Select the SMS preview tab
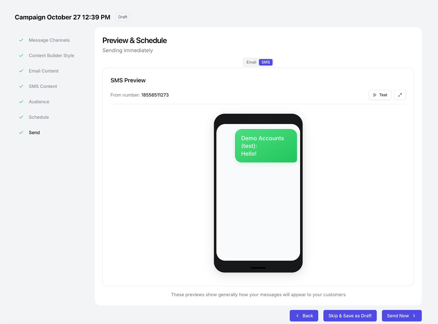The image size is (438, 324). click(x=266, y=62)
